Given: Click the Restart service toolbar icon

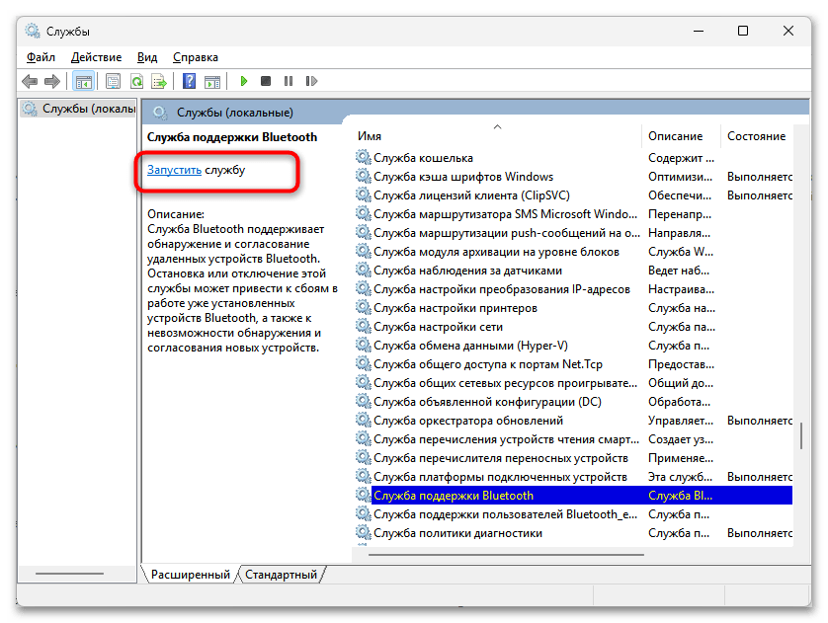Looking at the screenshot, I should click(311, 81).
